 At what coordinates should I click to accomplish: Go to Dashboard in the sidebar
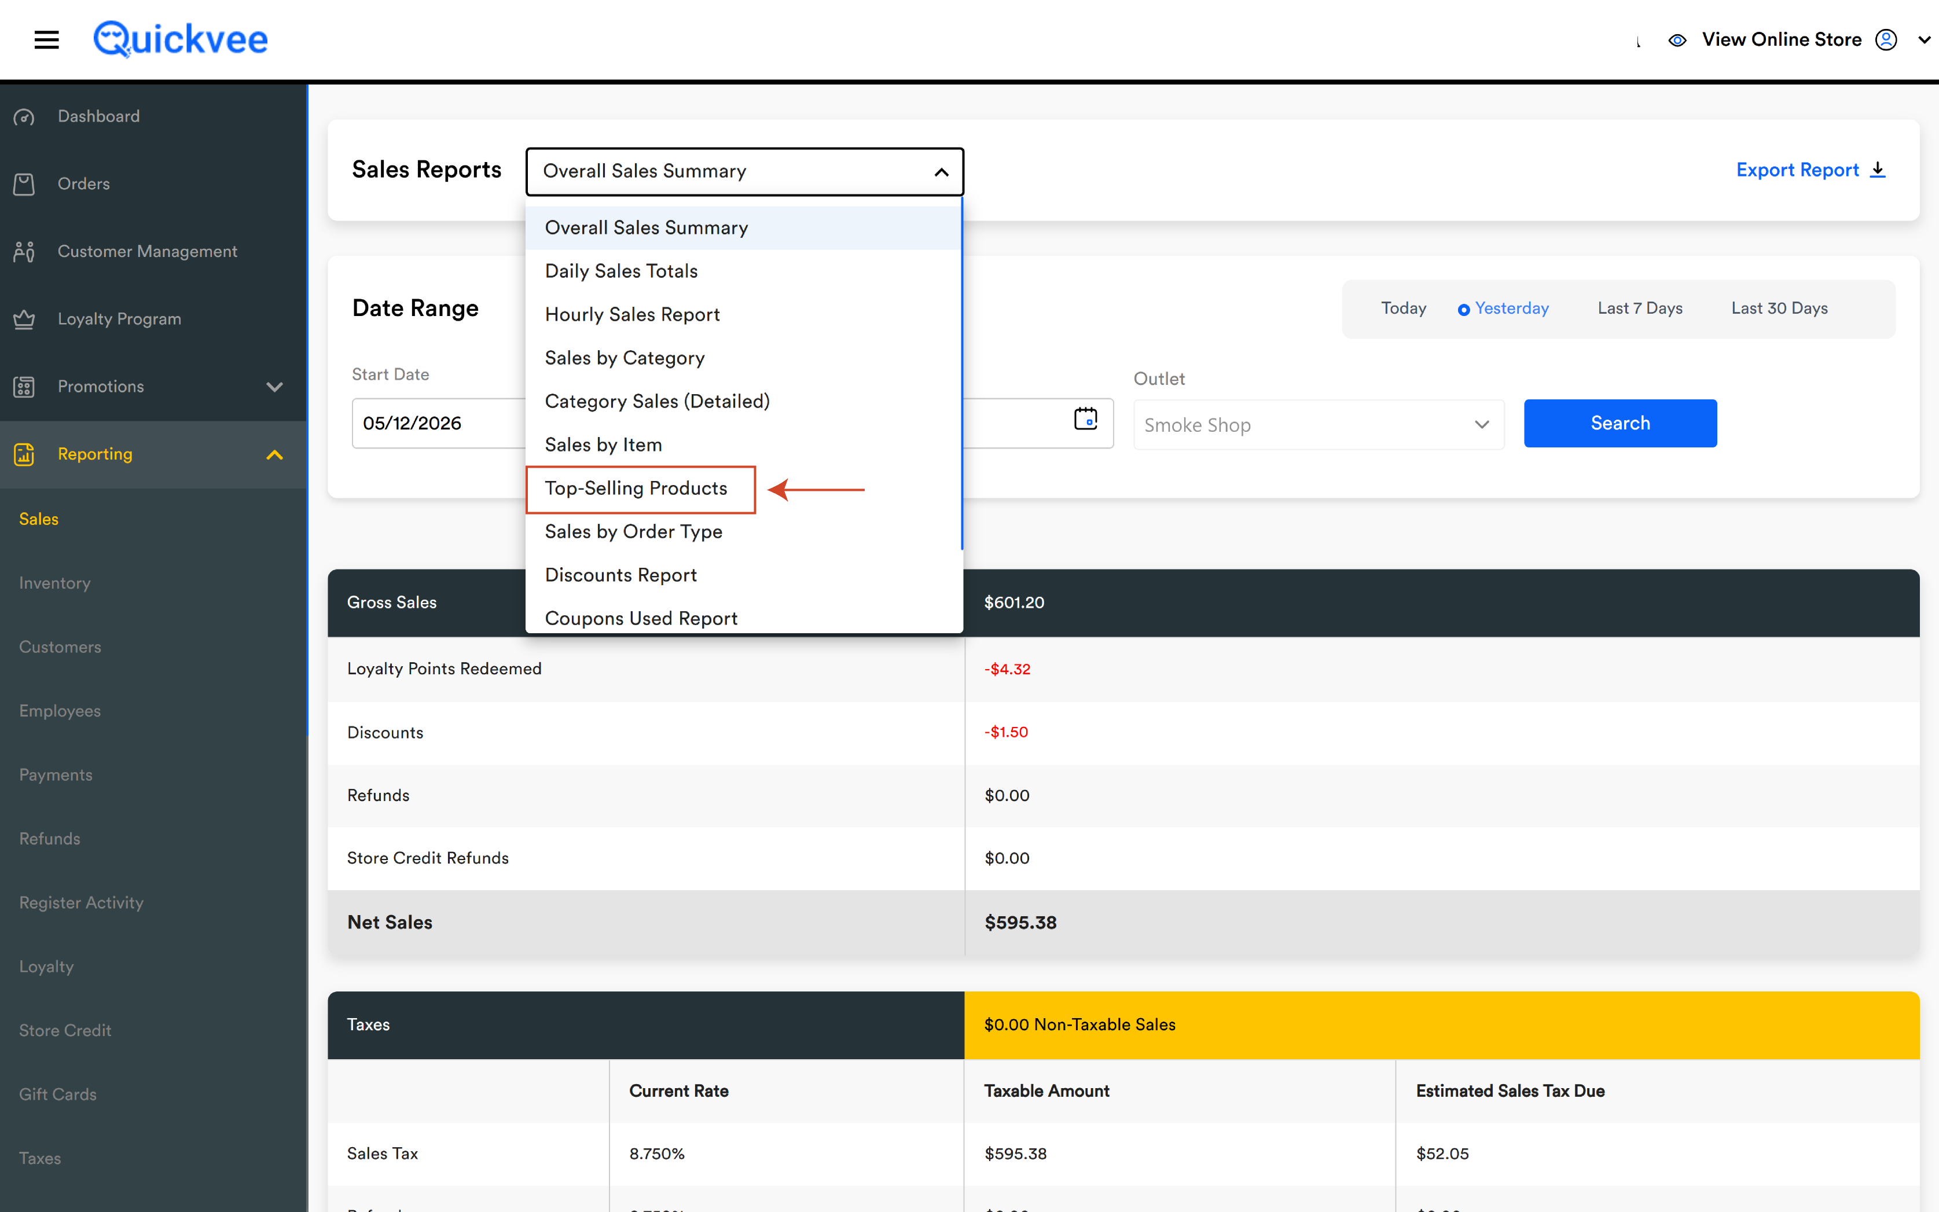point(98,116)
